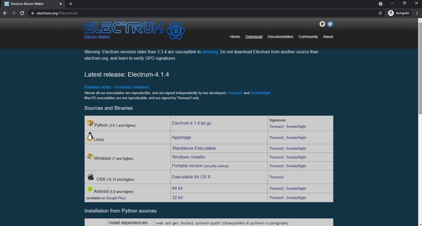Open the Community page
422x226 pixels.
tap(308, 37)
